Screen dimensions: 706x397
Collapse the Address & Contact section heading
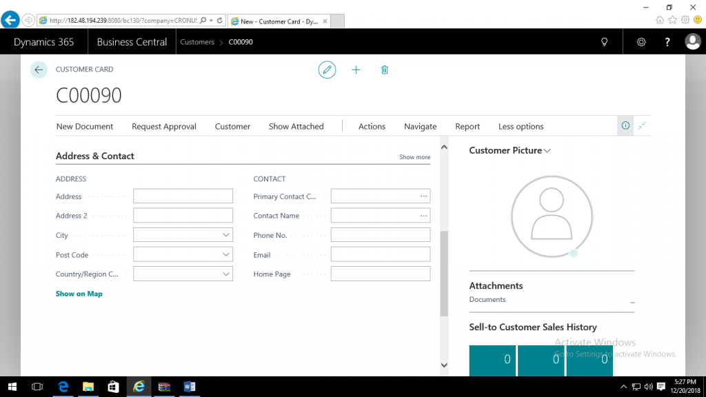coord(95,156)
